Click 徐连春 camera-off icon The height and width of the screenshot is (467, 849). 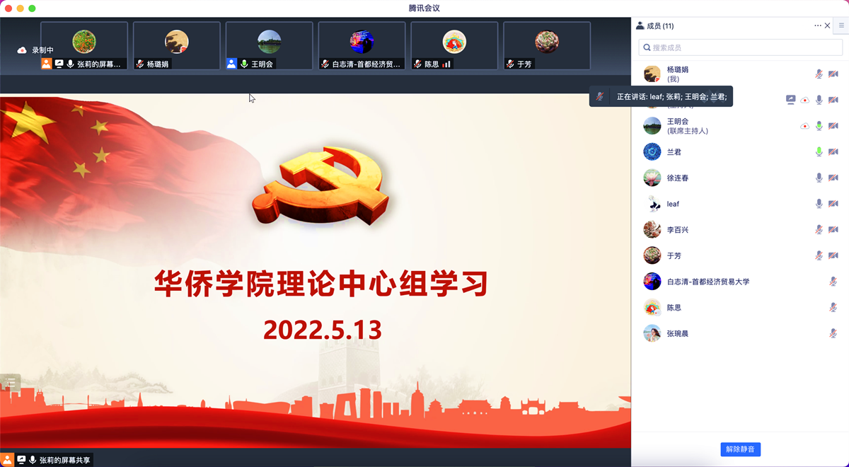(x=833, y=178)
